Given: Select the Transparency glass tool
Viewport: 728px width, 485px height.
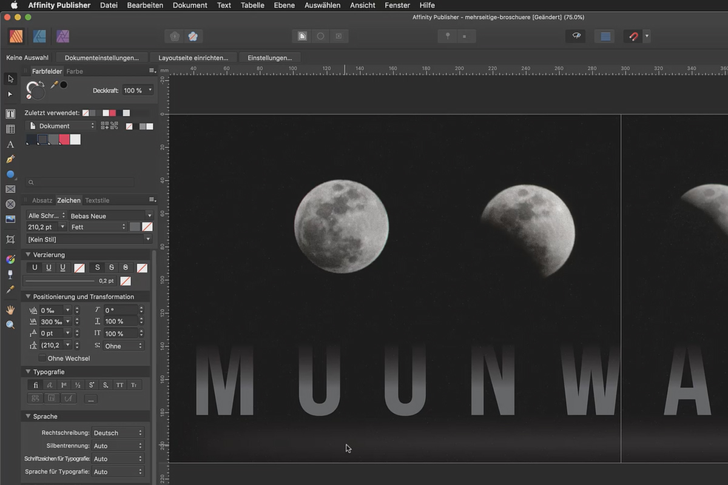Looking at the screenshot, I should (10, 275).
